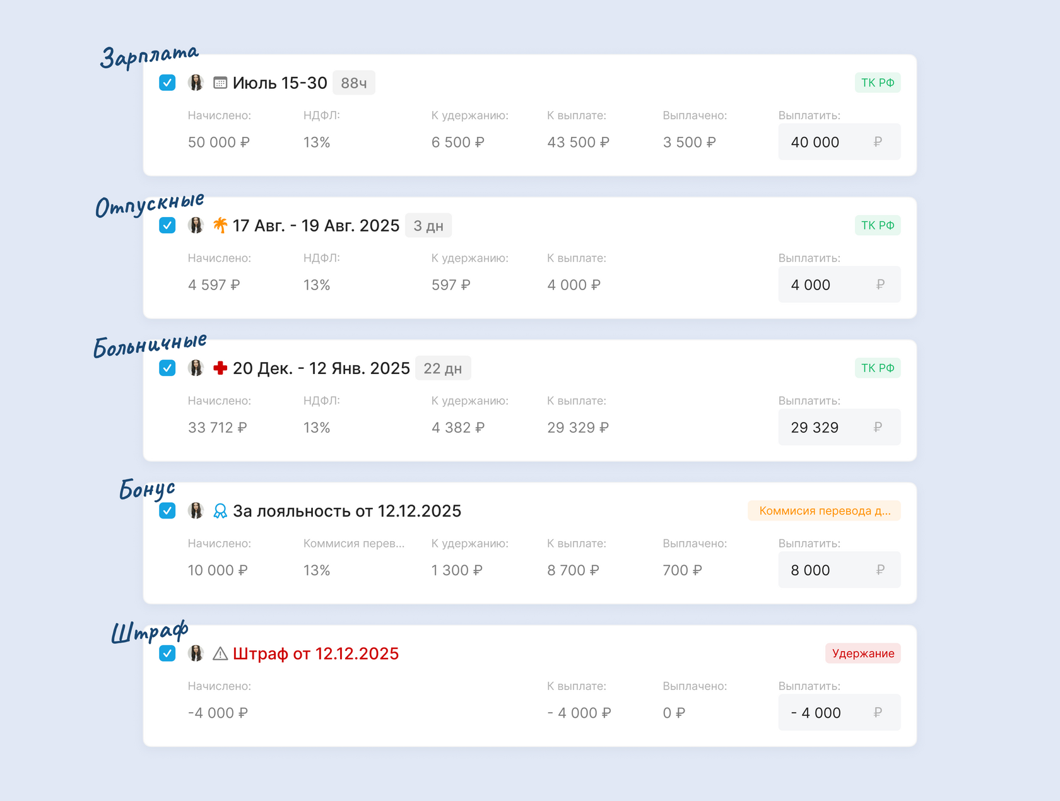This screenshot has height=801, width=1060.
Task: Toggle the 20 Дек. - 12 Янв. sick leave checkbox
Action: pos(167,368)
